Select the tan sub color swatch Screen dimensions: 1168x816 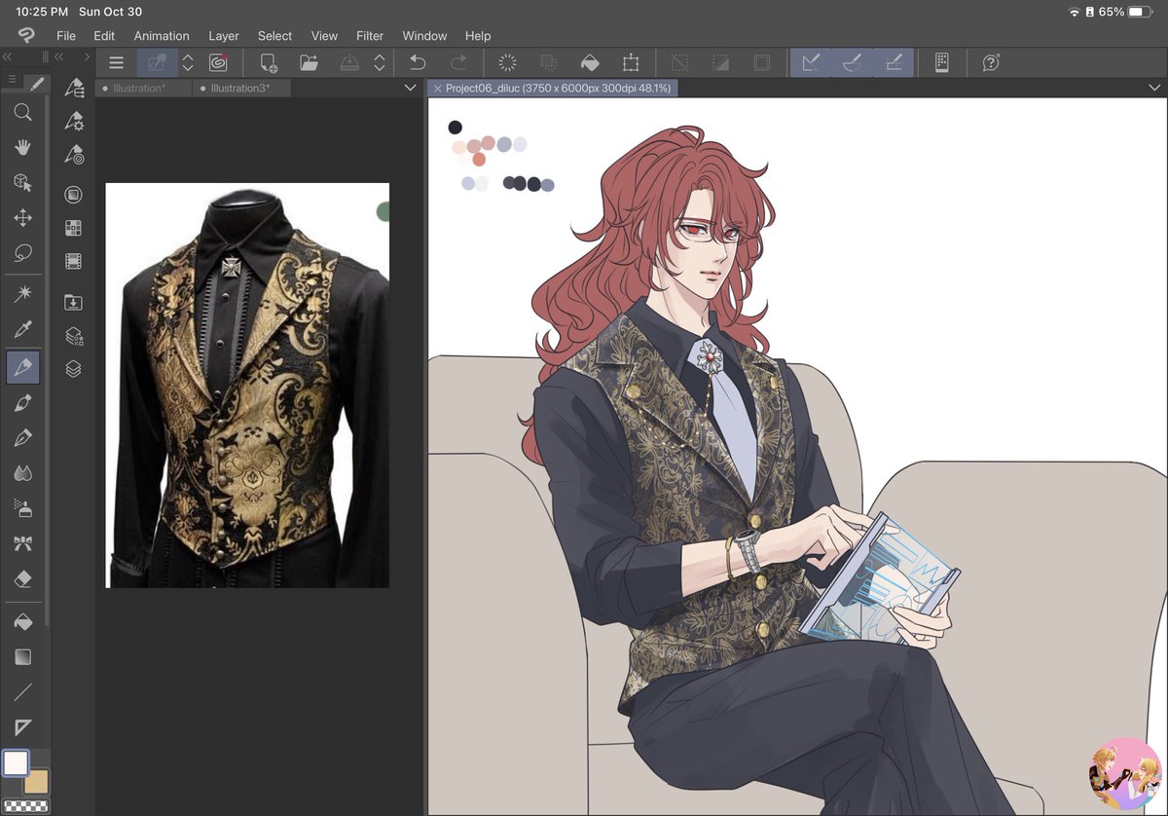[x=37, y=781]
